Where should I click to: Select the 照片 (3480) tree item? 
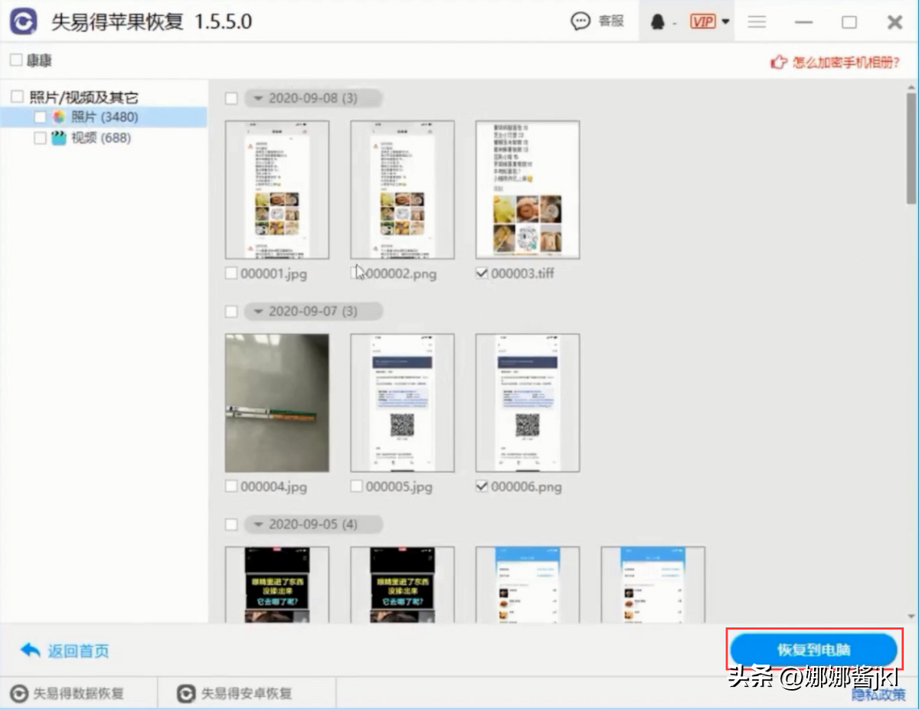(103, 117)
